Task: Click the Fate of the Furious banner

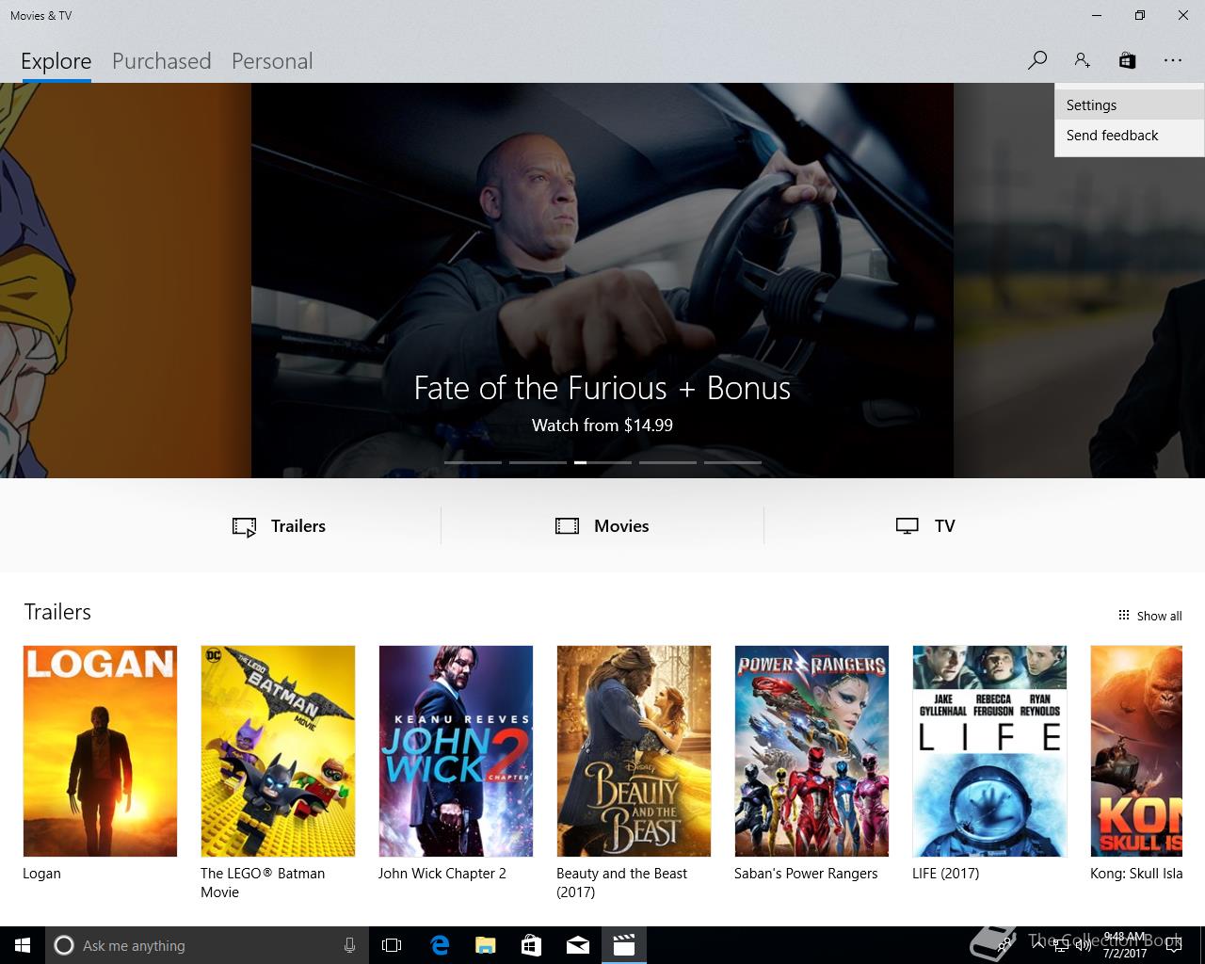Action: [x=602, y=281]
